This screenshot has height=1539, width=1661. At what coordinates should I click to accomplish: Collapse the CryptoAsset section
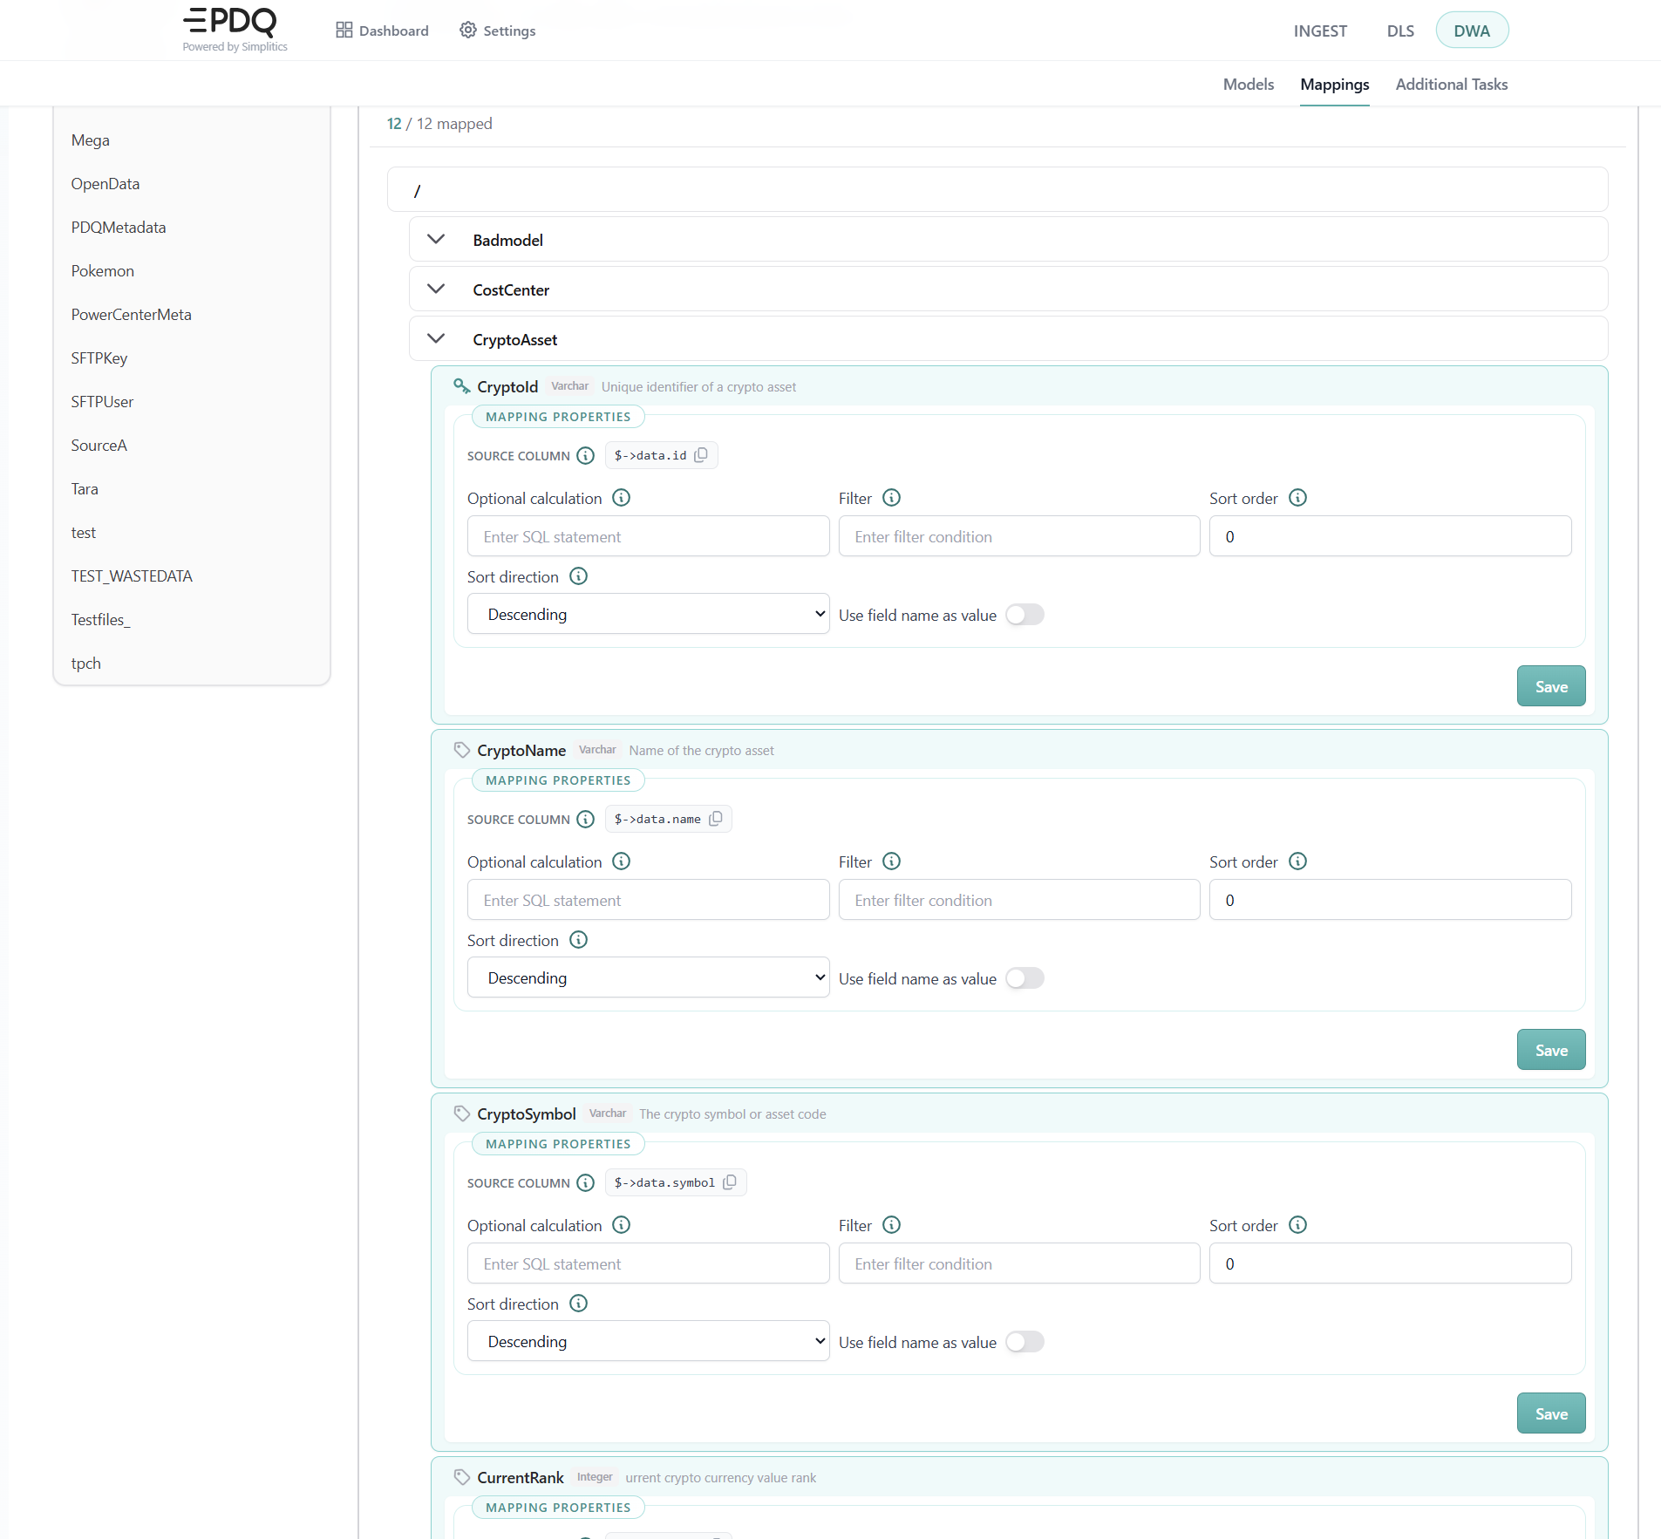(436, 339)
